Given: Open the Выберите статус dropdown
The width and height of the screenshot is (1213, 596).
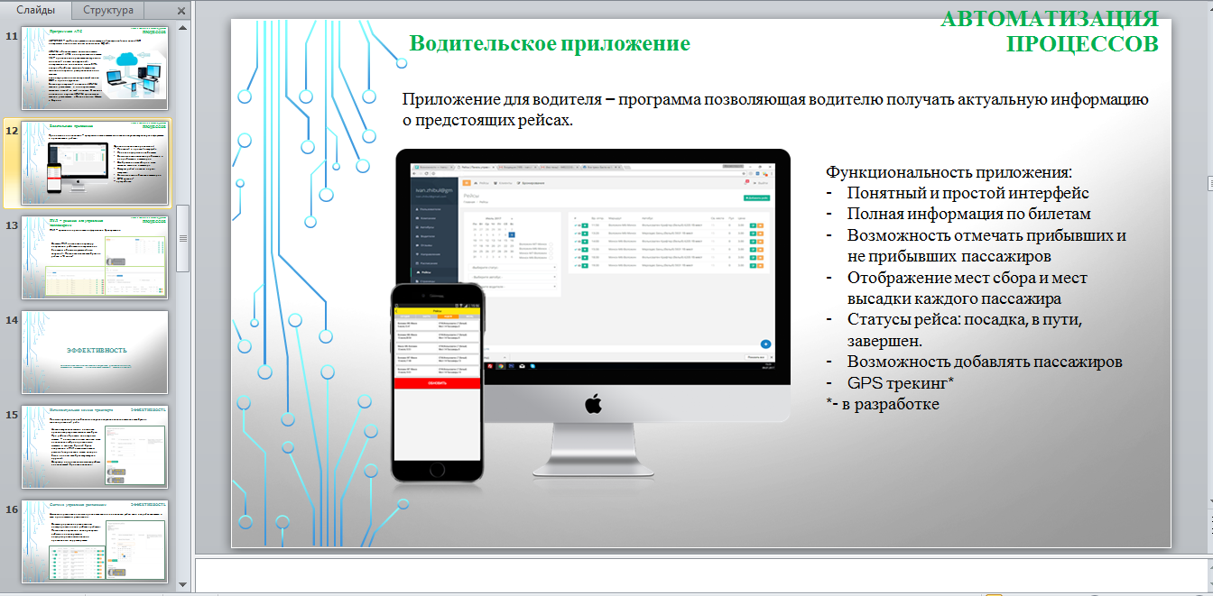Looking at the screenshot, I should [x=514, y=267].
